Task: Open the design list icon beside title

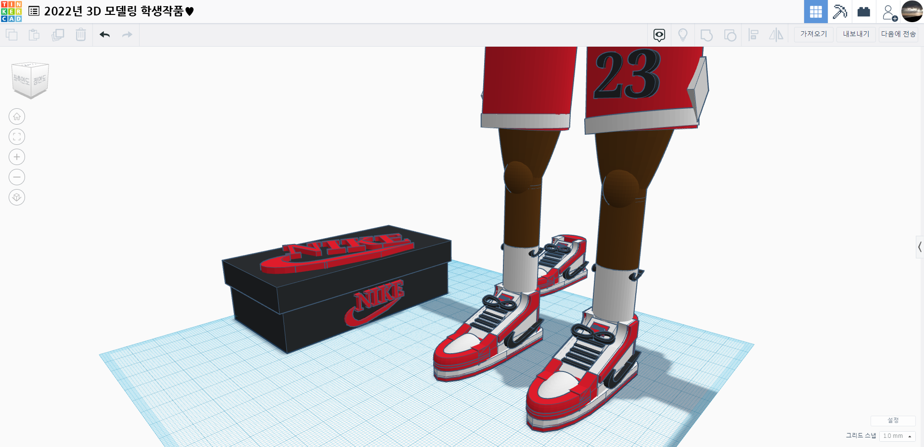Action: click(x=34, y=11)
